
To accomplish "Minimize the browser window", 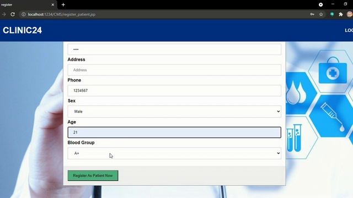I will coord(333,4).
